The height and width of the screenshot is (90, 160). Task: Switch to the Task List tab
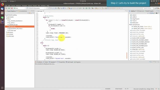tap(140, 11)
